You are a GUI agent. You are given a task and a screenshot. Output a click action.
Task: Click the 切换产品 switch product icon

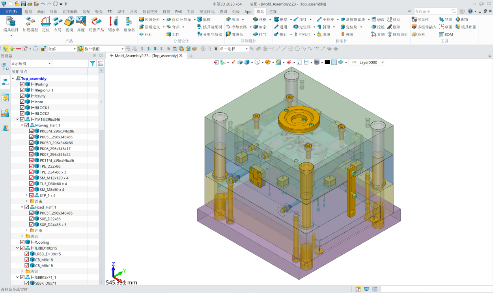pyautogui.click(x=96, y=24)
